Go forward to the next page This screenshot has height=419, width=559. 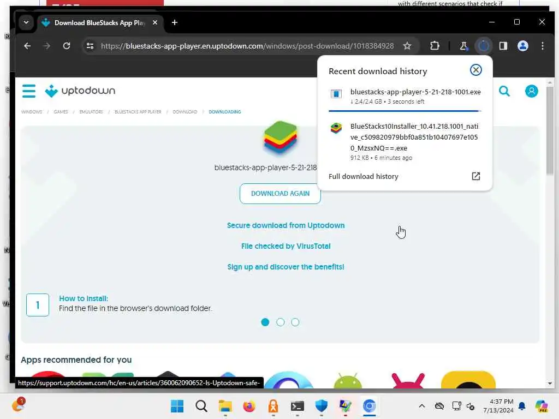click(47, 46)
